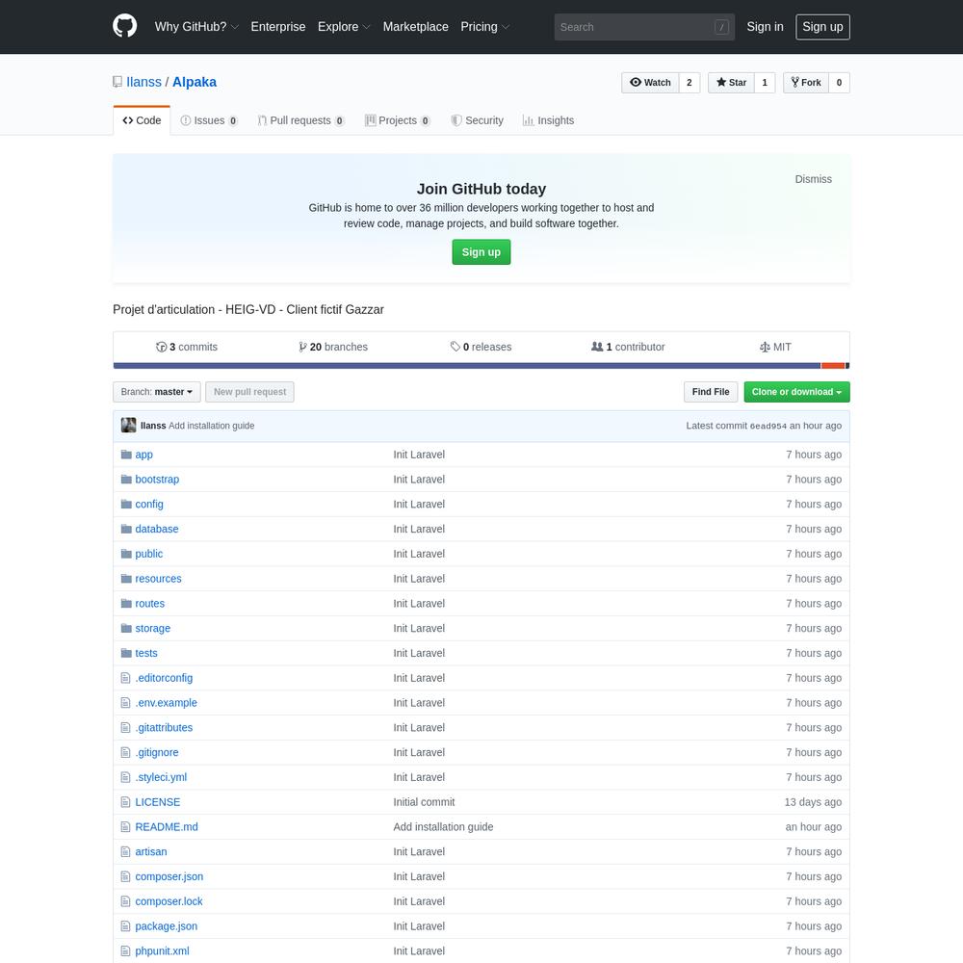Click the contributors people icon

[x=597, y=347]
